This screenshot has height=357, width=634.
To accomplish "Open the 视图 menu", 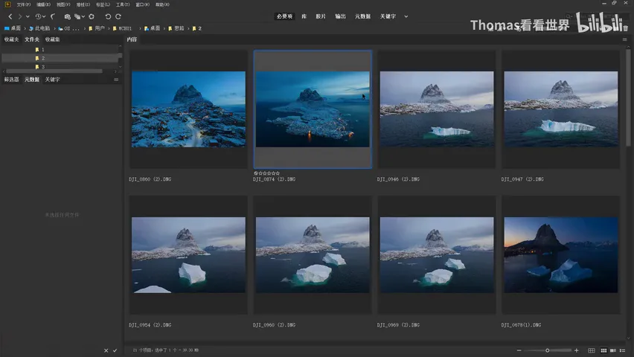I will point(63,4).
